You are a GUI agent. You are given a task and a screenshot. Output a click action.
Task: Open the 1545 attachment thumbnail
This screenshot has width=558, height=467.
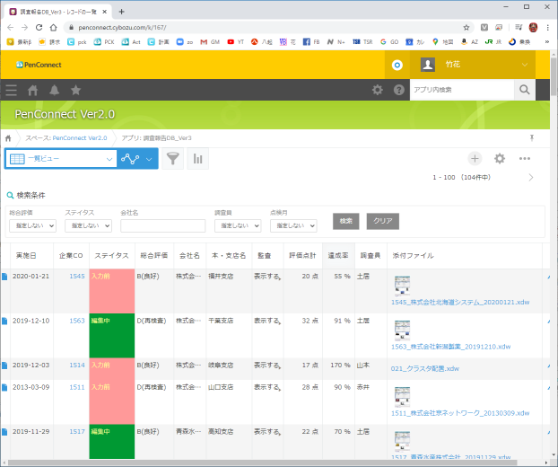point(402,286)
